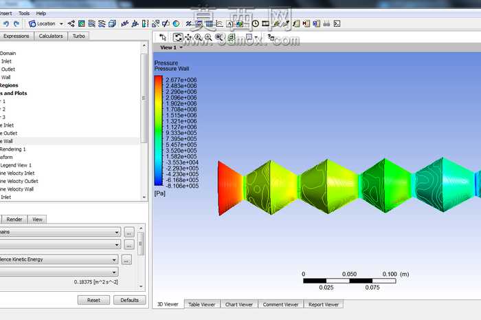Open the Help menu
This screenshot has width=481, height=320.
(x=41, y=13)
